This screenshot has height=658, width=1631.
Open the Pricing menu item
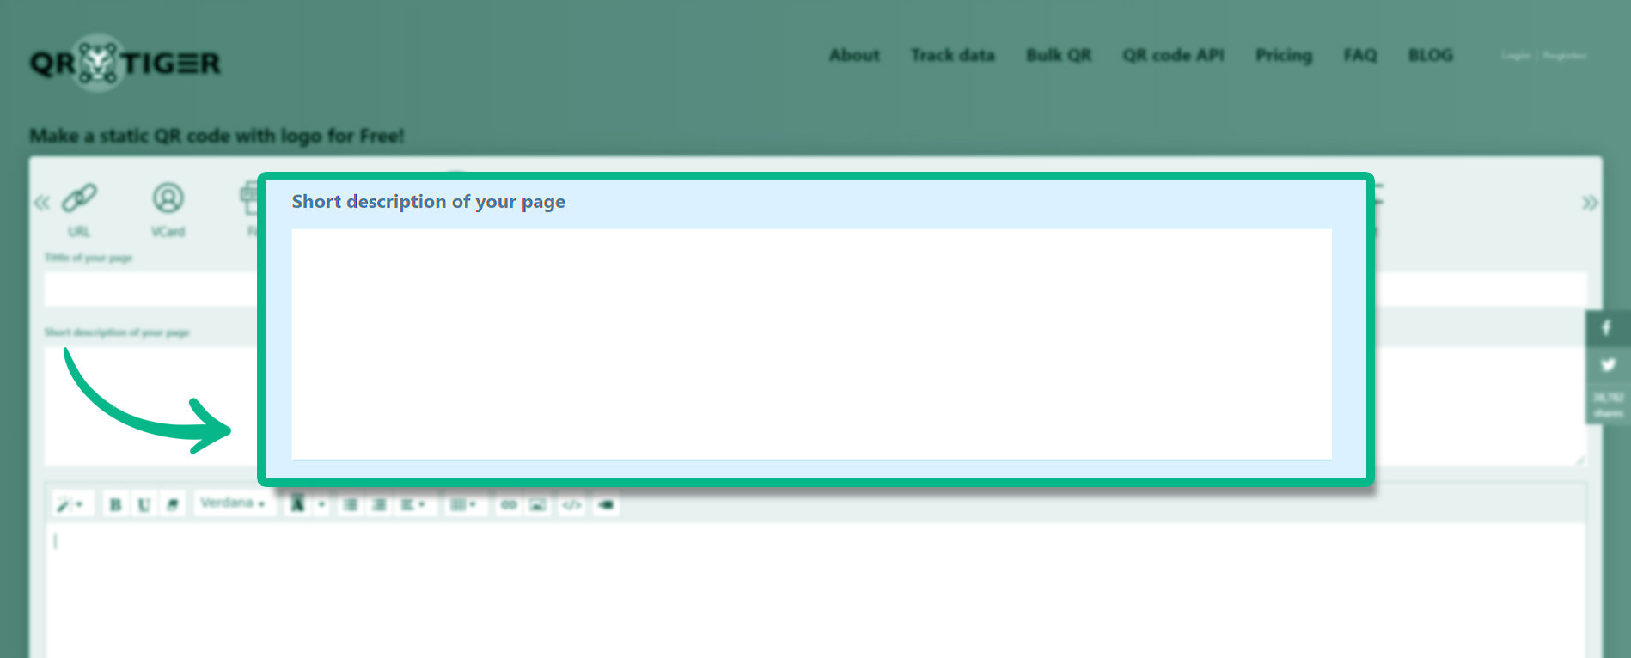[x=1283, y=56]
